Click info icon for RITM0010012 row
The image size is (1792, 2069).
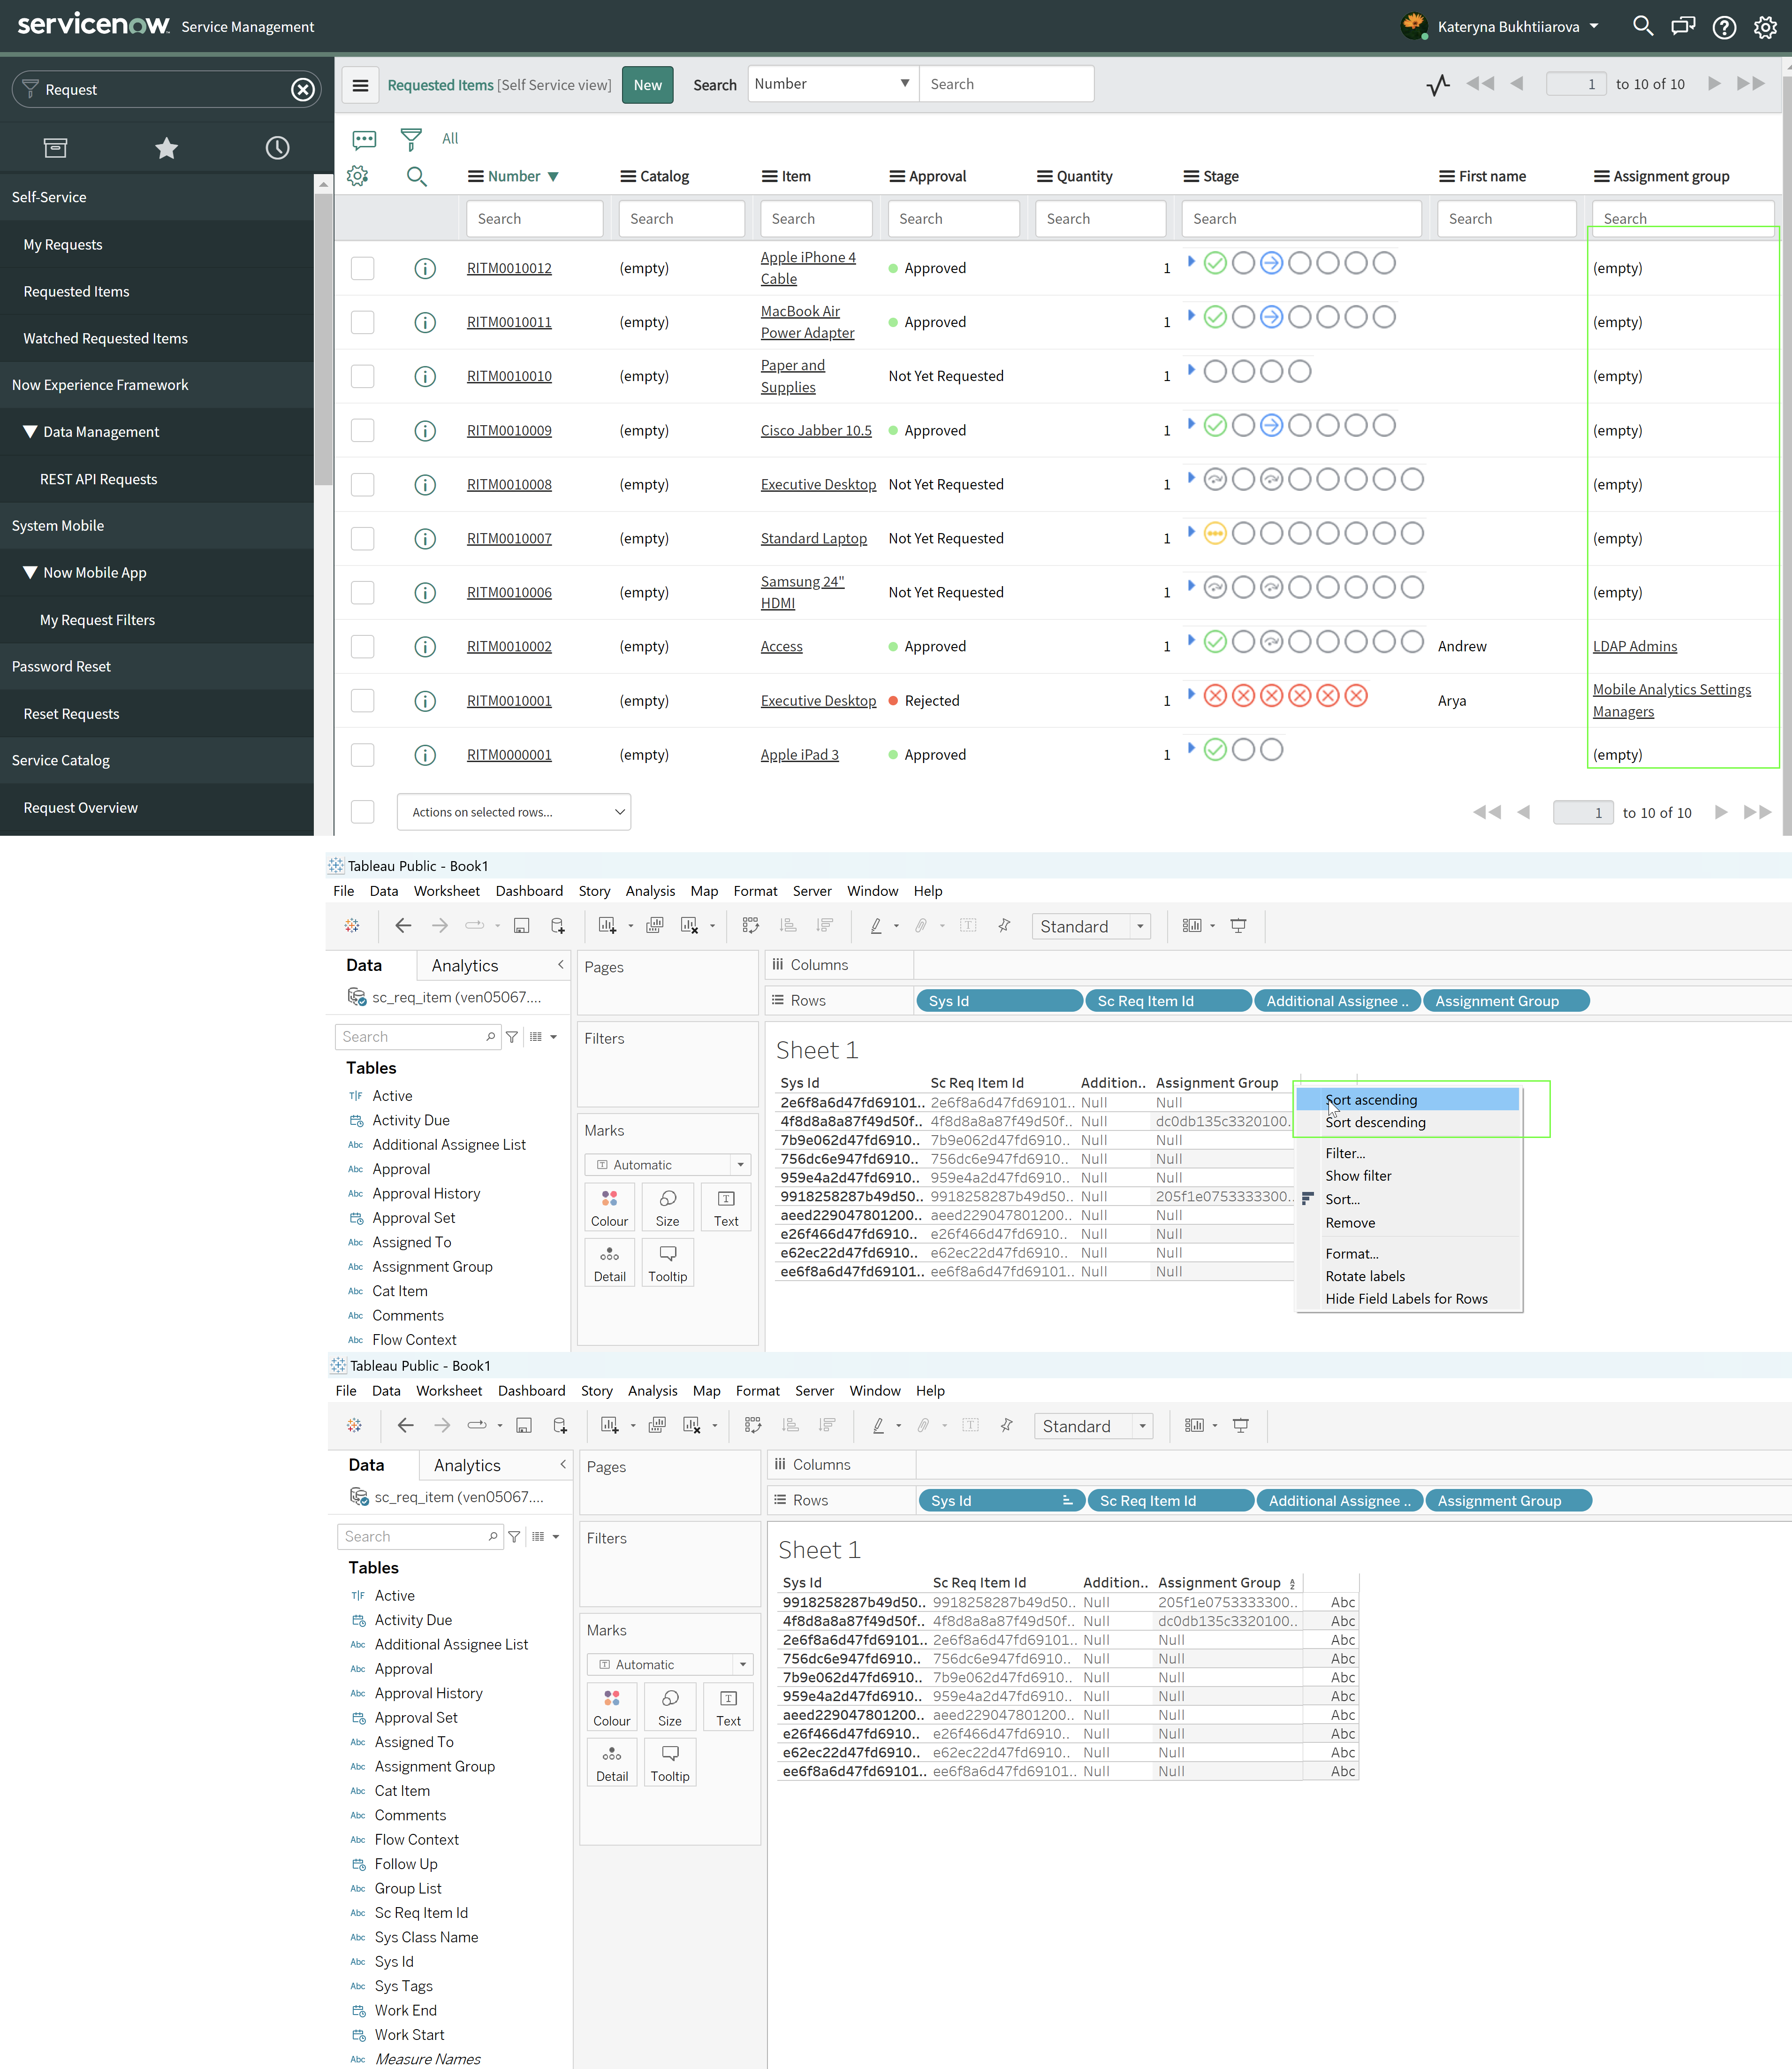(x=425, y=268)
